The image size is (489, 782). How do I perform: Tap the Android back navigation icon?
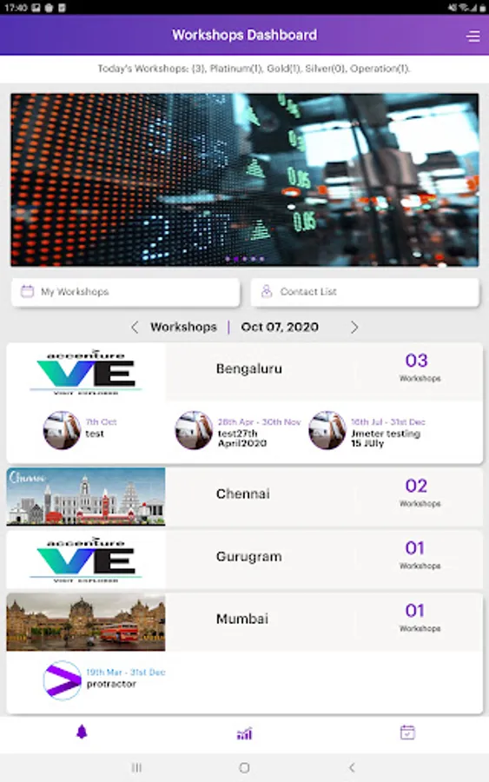352,767
